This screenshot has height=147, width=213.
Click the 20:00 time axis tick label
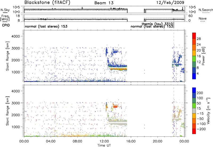[x=158, y=141]
